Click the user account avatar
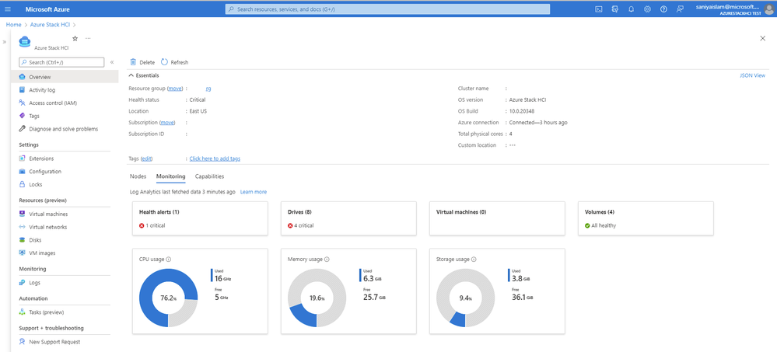 coord(768,9)
